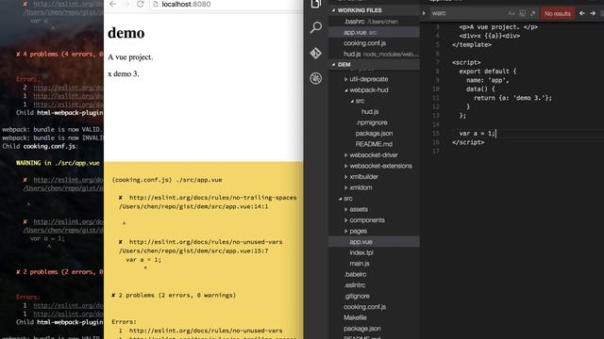This screenshot has width=604, height=339.
Task: Click the 'demo' heading in browser page
Action: pos(126,33)
